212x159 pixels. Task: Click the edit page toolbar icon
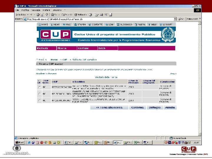(106, 15)
